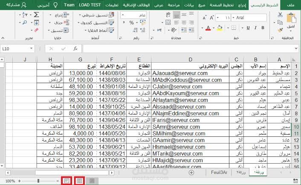Open Conditional Formatting (تنسيق شرطي) menu
Viewport: 301px width, 185px height.
pyautogui.click(x=96, y=15)
